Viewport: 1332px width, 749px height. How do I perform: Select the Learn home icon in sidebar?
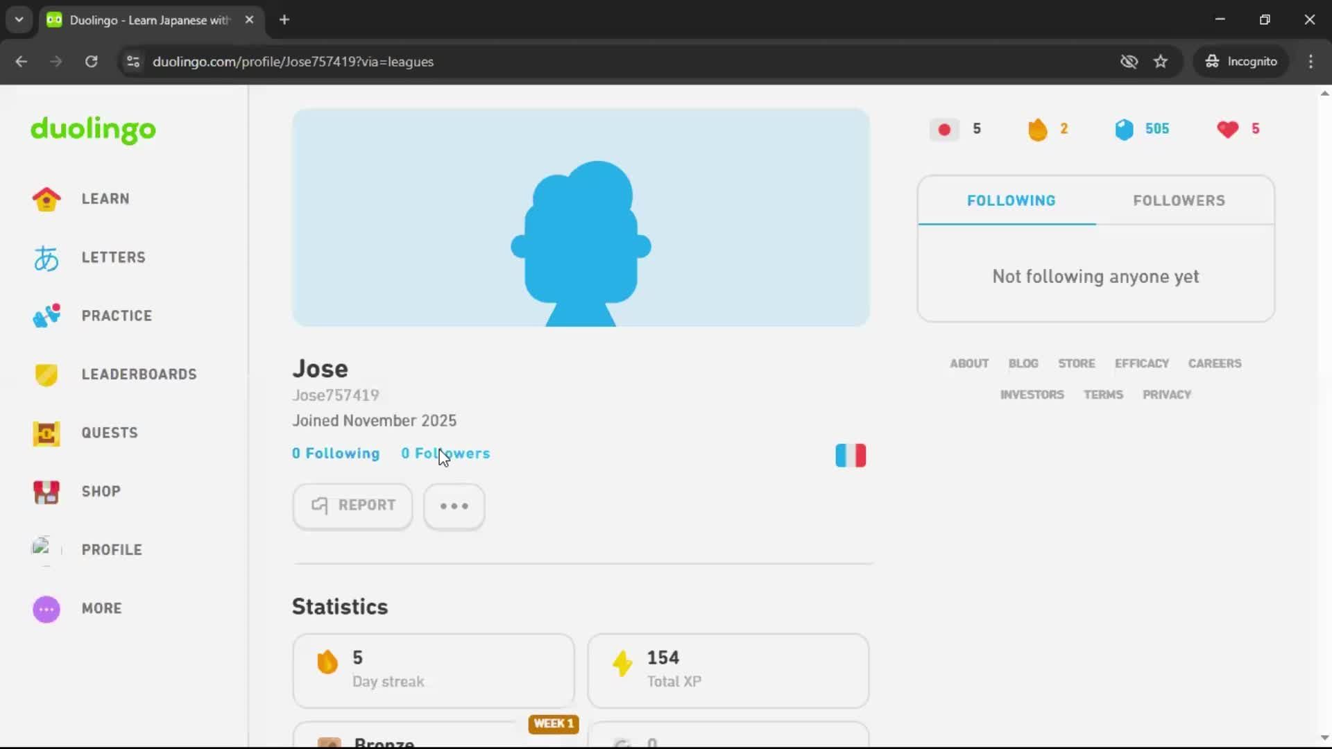pyautogui.click(x=46, y=199)
